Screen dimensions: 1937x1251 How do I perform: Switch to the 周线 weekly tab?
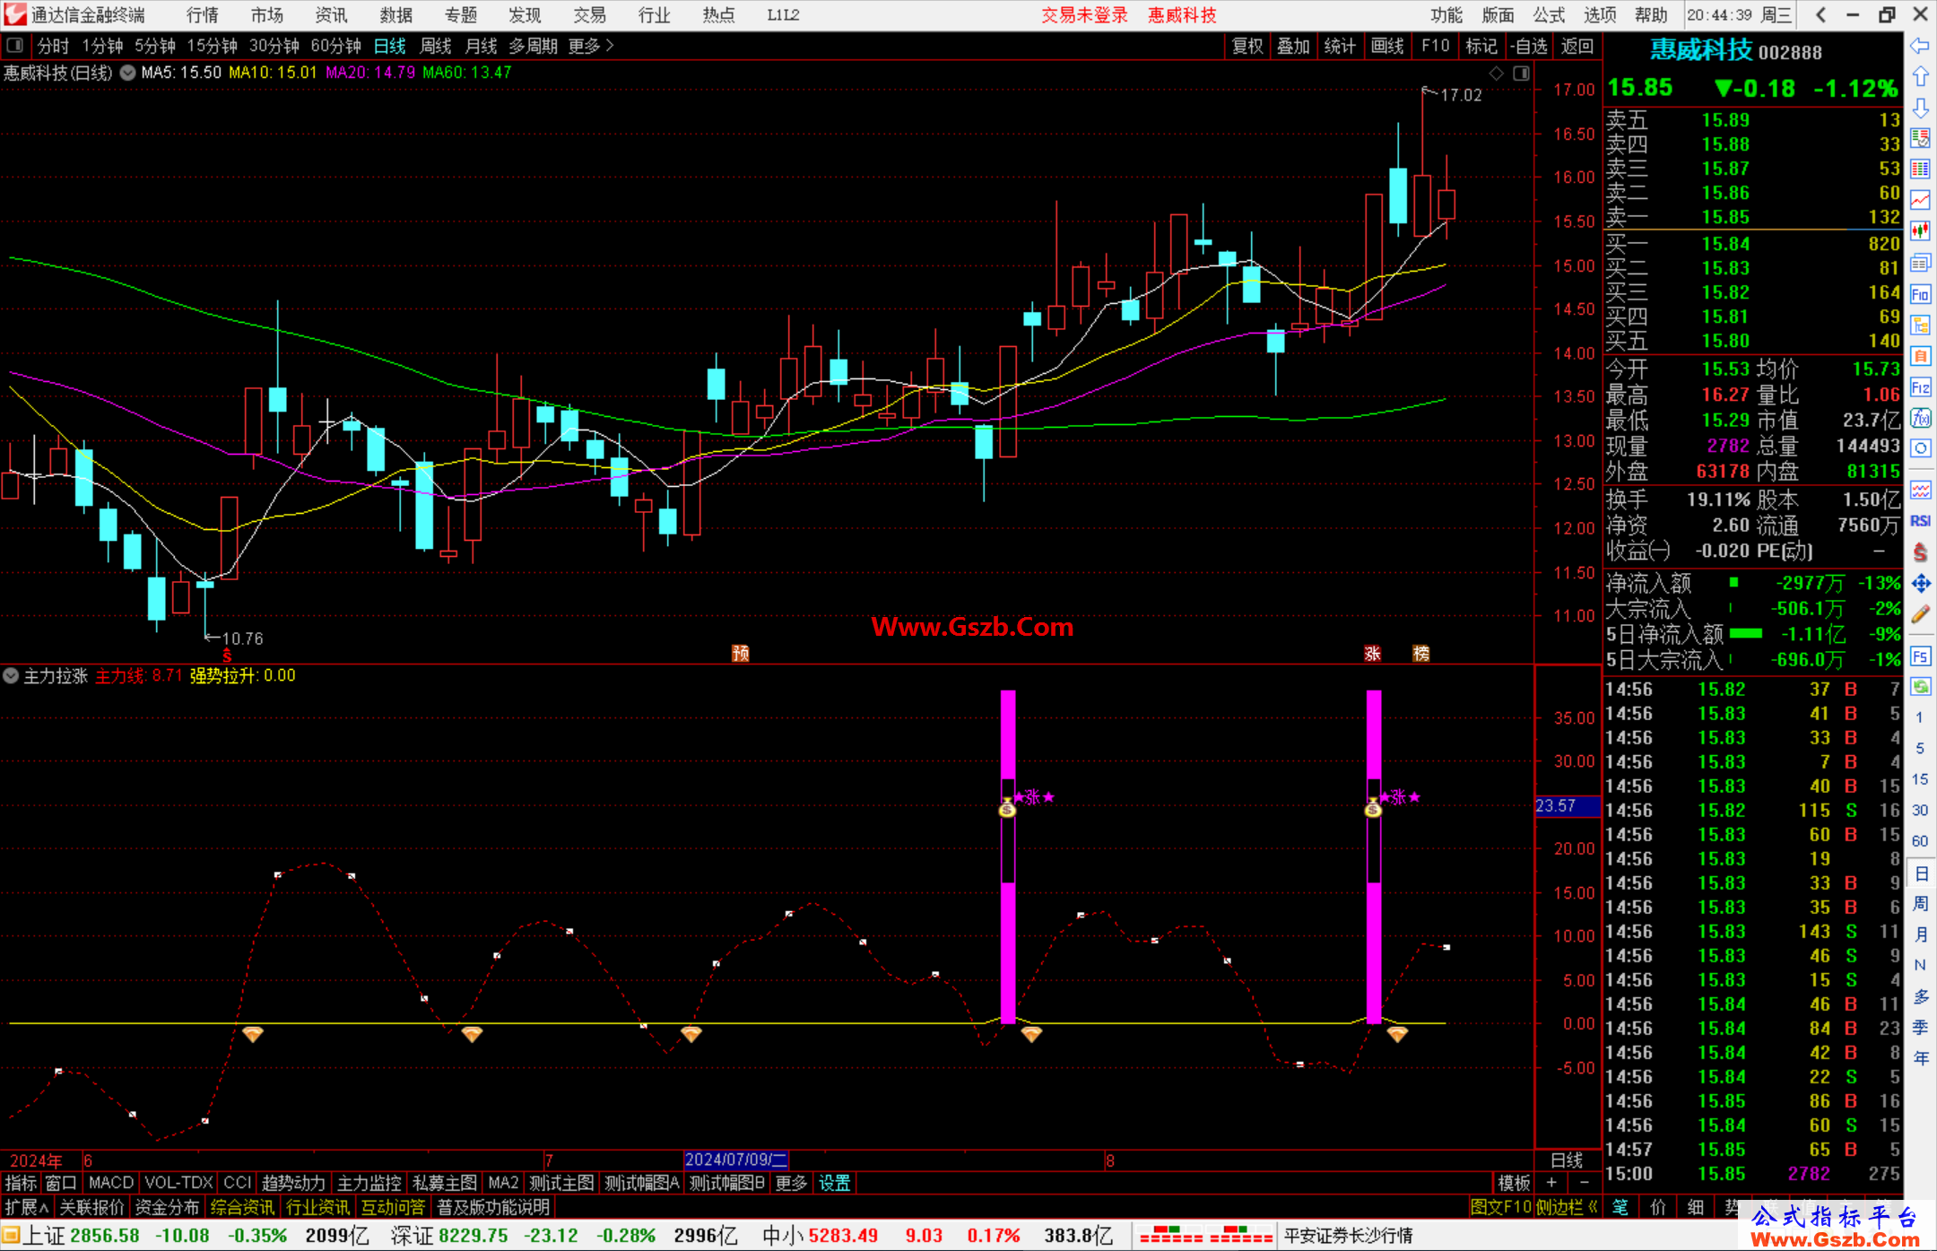(436, 46)
